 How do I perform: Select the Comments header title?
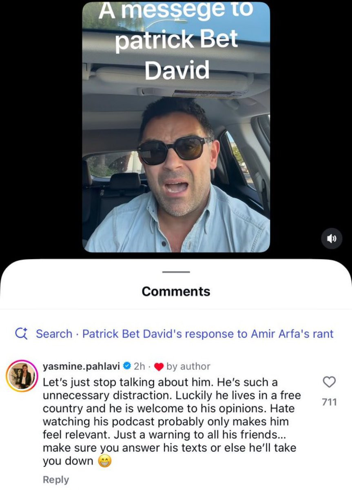point(176,291)
